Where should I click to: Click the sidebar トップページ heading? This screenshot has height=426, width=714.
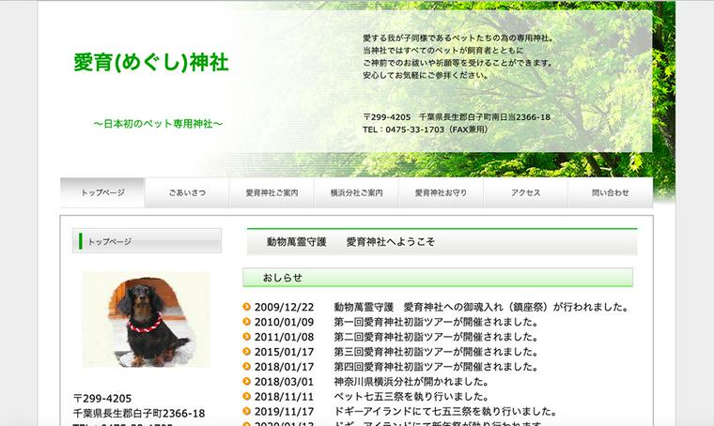pyautogui.click(x=147, y=241)
